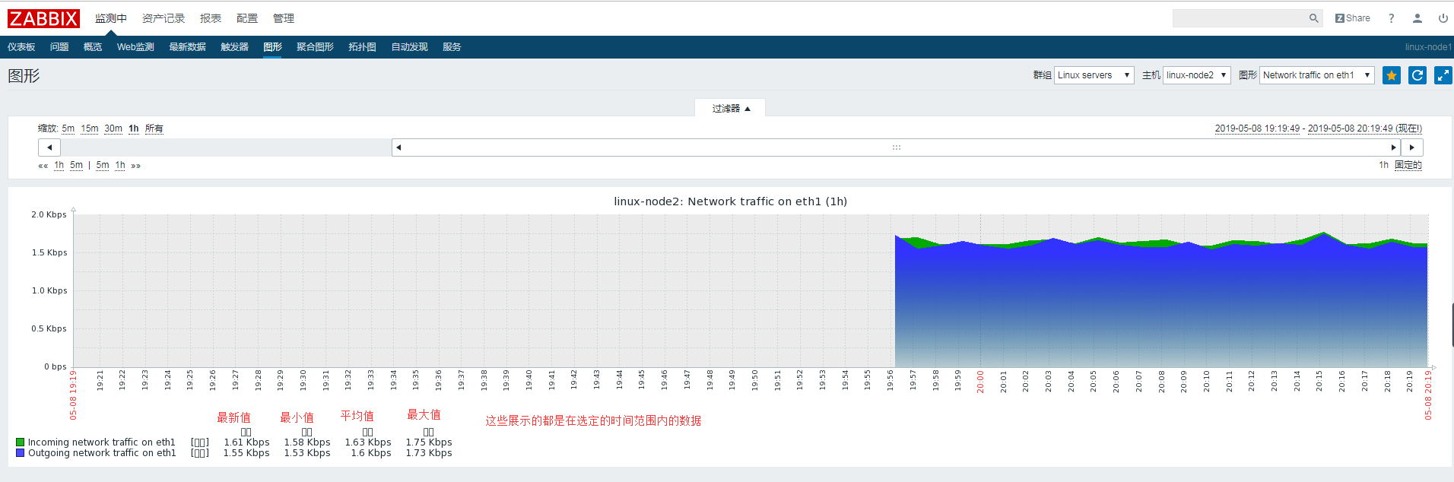This screenshot has height=482, width=1454.
Task: Click the right arrow inside the time slider
Action: coord(1393,147)
